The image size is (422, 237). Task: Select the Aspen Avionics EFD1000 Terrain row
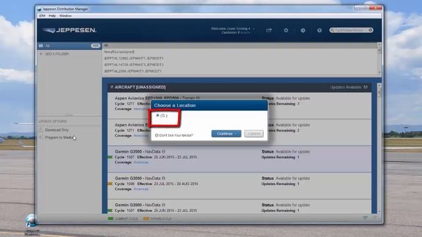click(x=239, y=106)
